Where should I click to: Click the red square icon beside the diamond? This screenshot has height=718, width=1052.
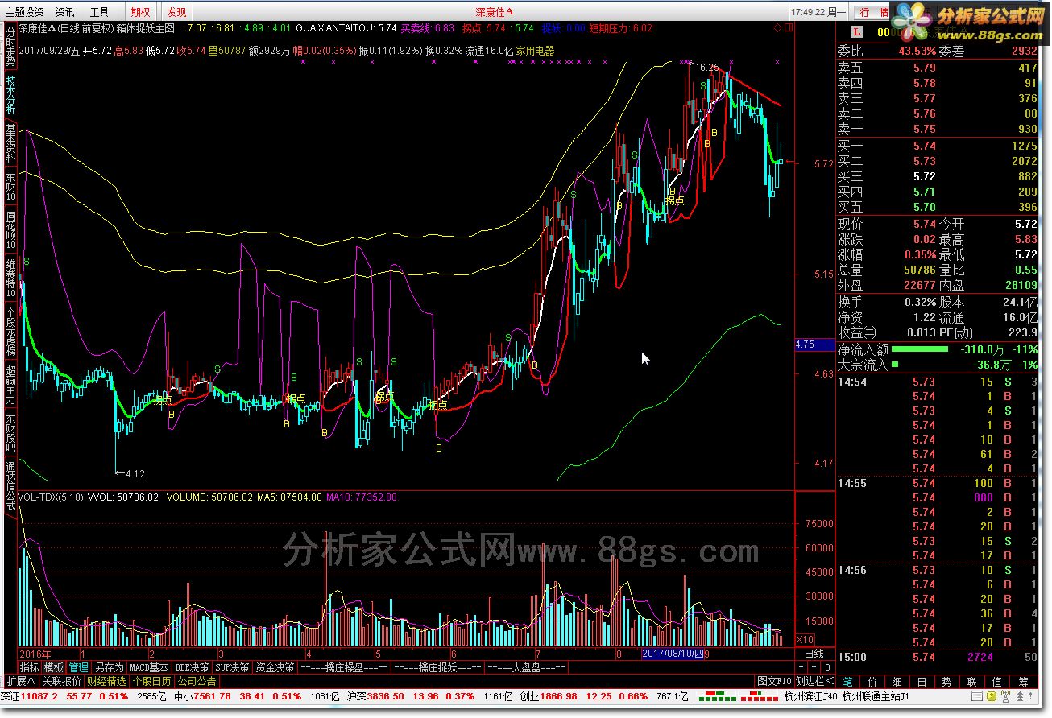pyautogui.click(x=789, y=28)
